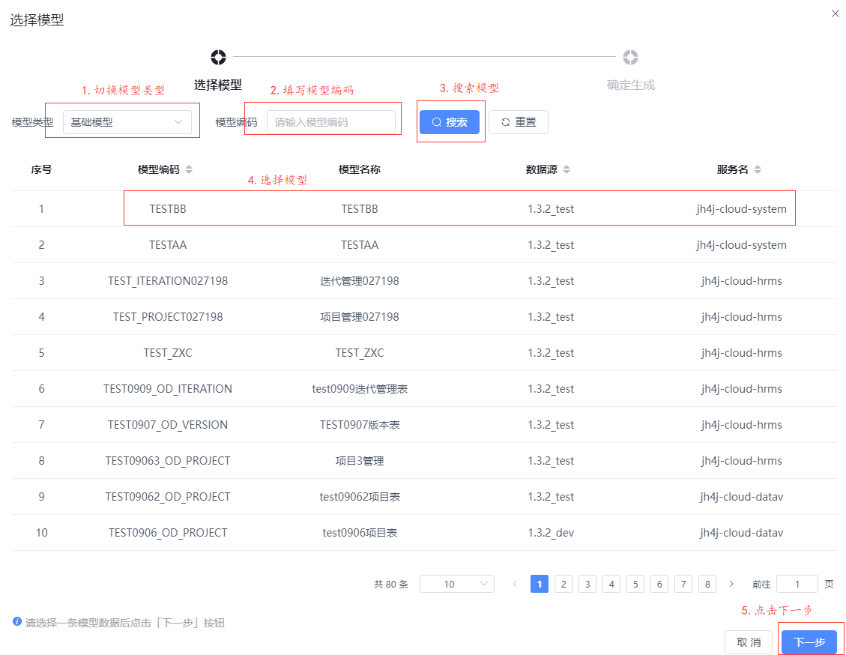Select the TEST_ZXC model code cell

pyautogui.click(x=168, y=353)
